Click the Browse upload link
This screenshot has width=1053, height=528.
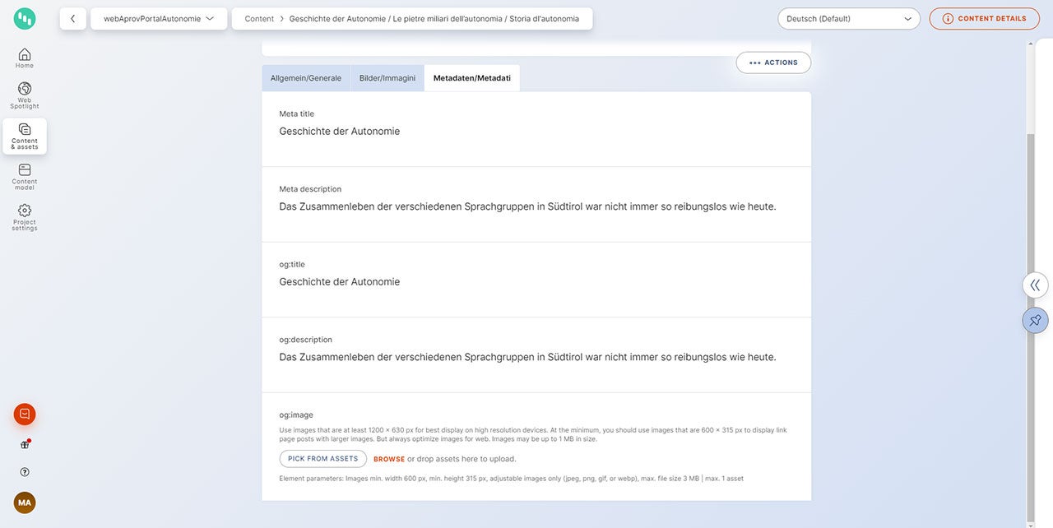[x=389, y=459]
